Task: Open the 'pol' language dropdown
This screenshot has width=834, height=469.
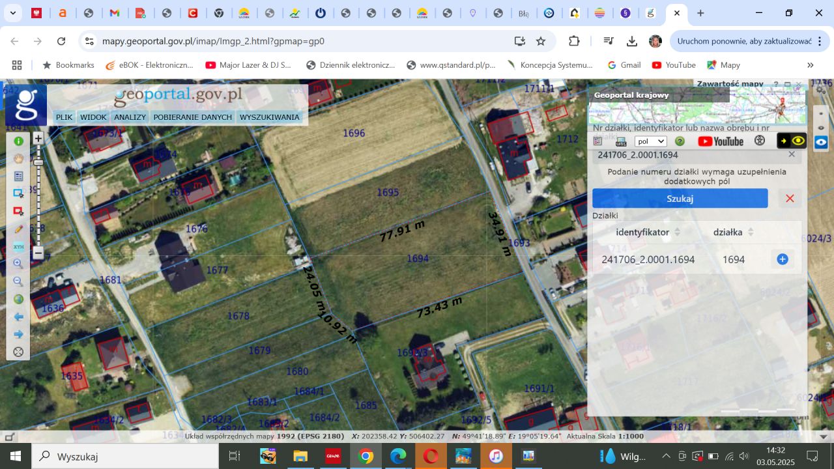Action: (650, 141)
